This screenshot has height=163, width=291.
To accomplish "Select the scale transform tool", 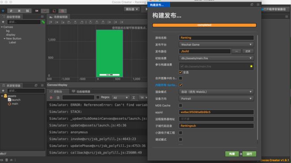I will coord(19,11).
